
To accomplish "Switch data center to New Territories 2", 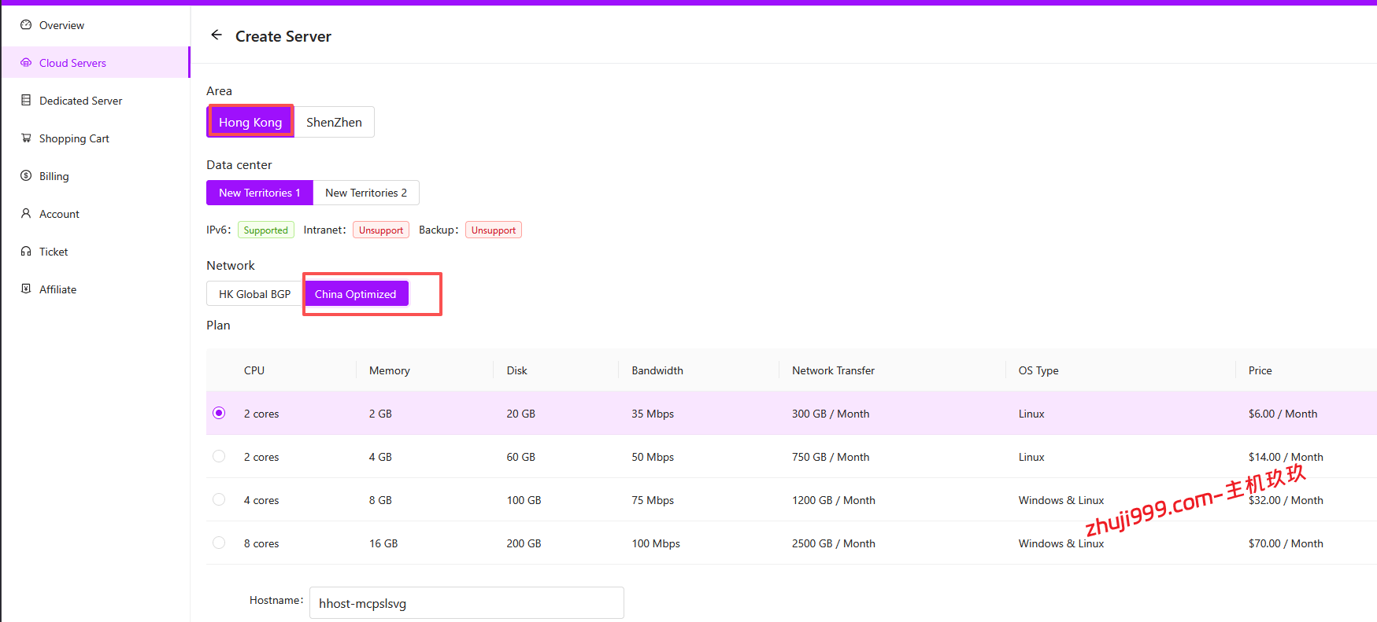I will [x=366, y=193].
